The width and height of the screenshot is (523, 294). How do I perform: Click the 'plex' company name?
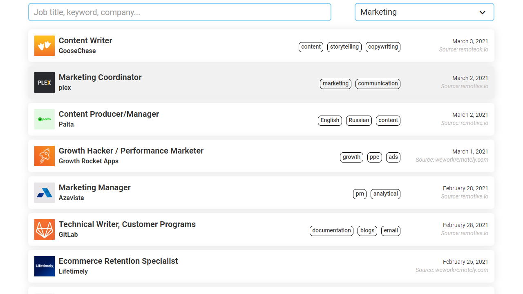[65, 88]
